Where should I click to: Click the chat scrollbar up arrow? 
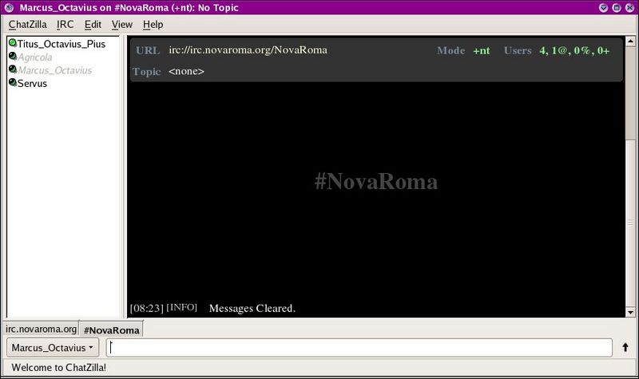[x=630, y=41]
